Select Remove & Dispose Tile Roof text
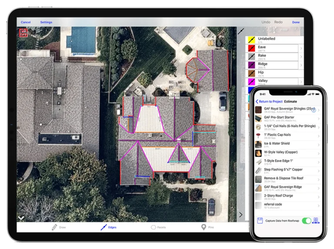This screenshot has width=334, height=249. click(284, 178)
